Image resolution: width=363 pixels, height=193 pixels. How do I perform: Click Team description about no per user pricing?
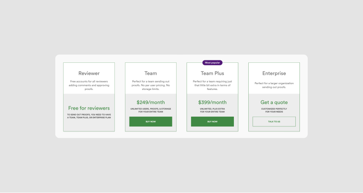click(151, 85)
